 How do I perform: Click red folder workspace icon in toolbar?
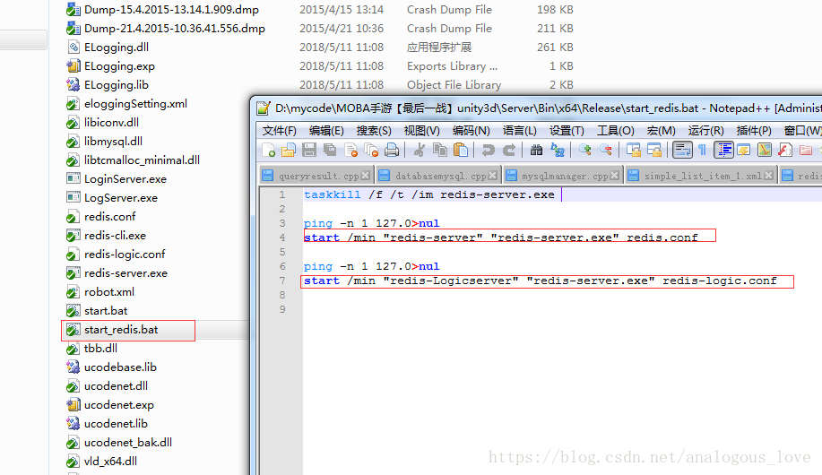806,151
